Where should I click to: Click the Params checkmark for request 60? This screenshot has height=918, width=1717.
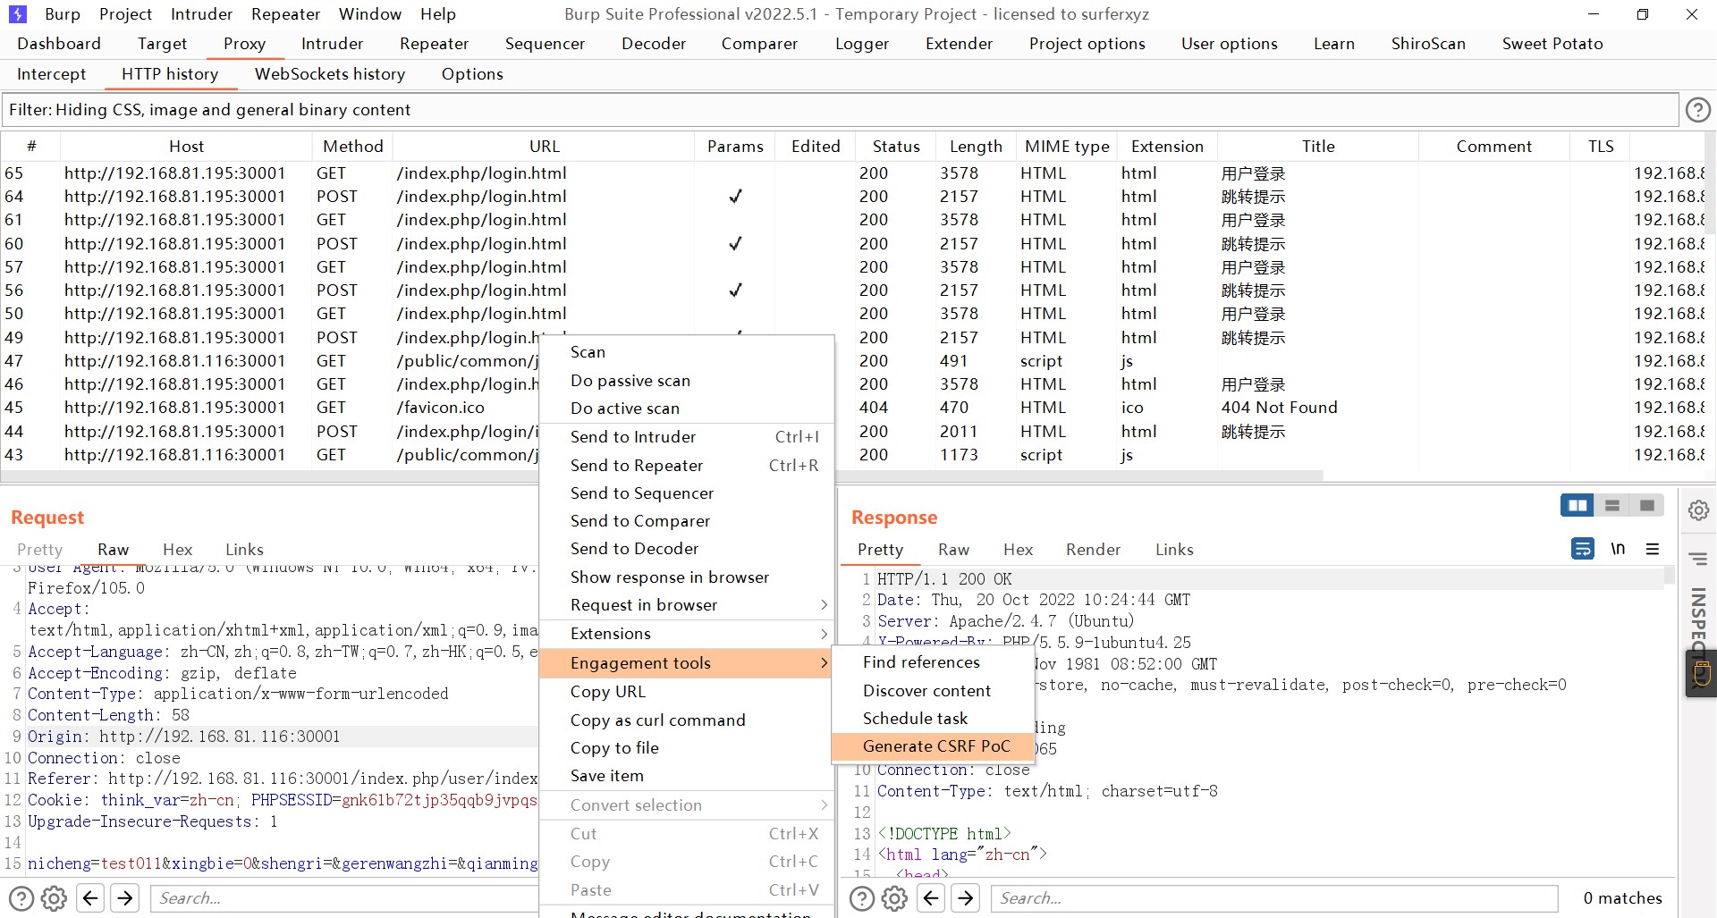coord(735,243)
